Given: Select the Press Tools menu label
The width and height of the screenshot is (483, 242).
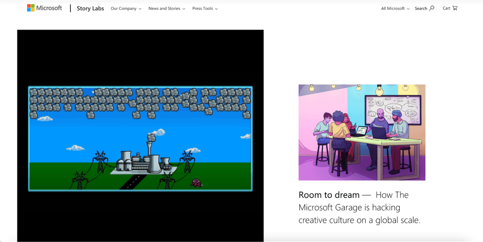Looking at the screenshot, I should click(203, 8).
